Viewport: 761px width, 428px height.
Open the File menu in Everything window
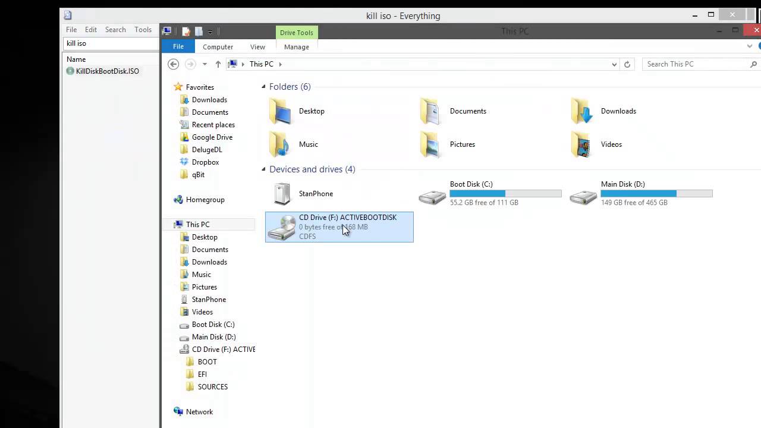(x=71, y=30)
